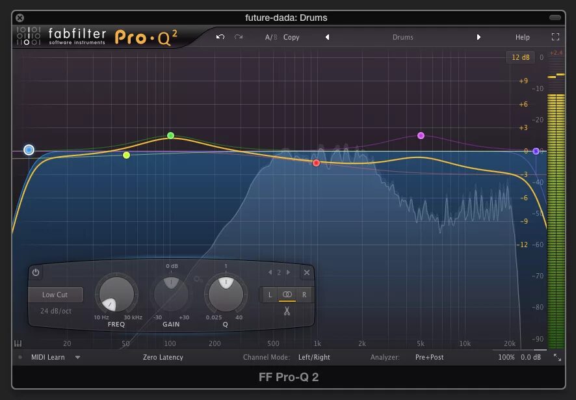Screen dimensions: 576x400
Task: Click the GAIN knob
Action: click(170, 294)
